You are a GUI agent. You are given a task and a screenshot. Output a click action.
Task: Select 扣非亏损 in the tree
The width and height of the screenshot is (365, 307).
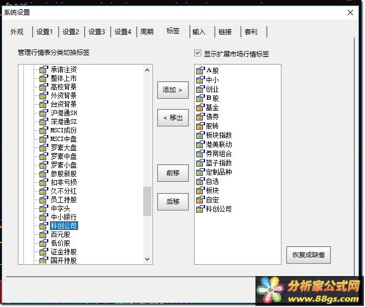63,182
